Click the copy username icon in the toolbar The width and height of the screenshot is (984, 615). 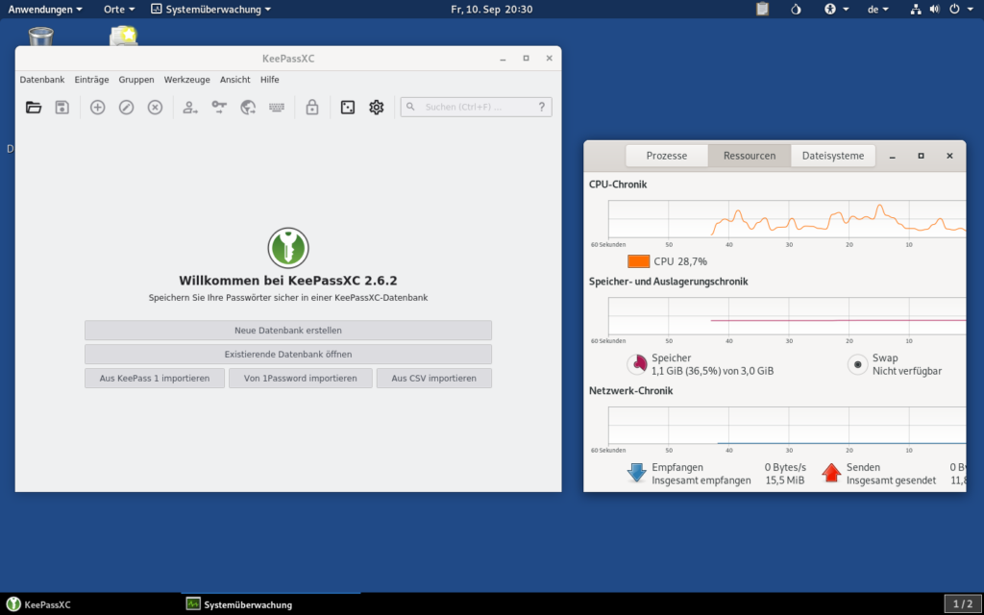(190, 108)
